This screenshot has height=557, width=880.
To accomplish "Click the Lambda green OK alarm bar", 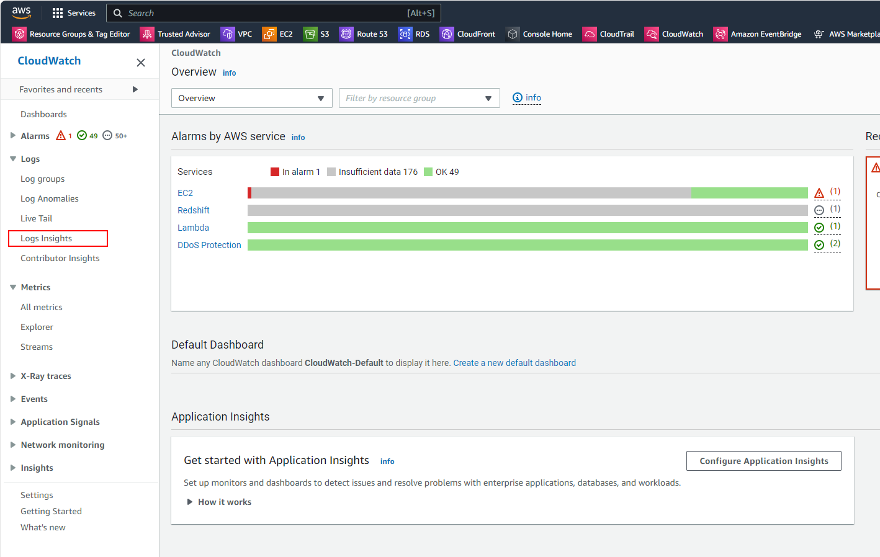I will coord(528,228).
